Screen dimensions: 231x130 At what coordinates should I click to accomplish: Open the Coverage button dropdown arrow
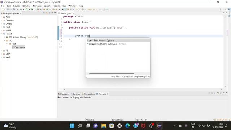tap(35, 9)
